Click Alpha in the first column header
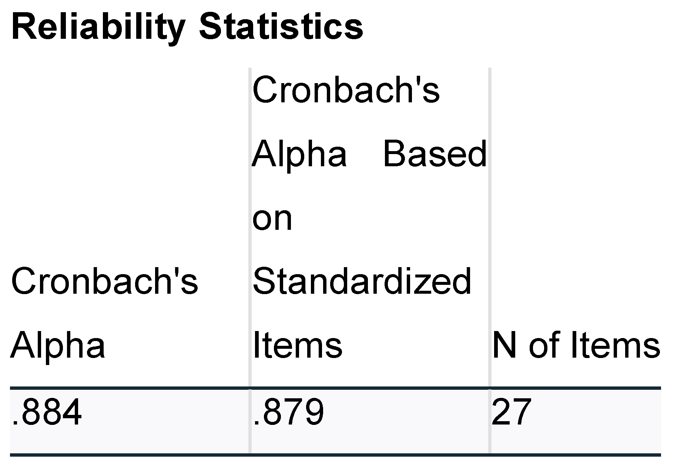Image resolution: width=674 pixels, height=467 pixels. [x=58, y=345]
